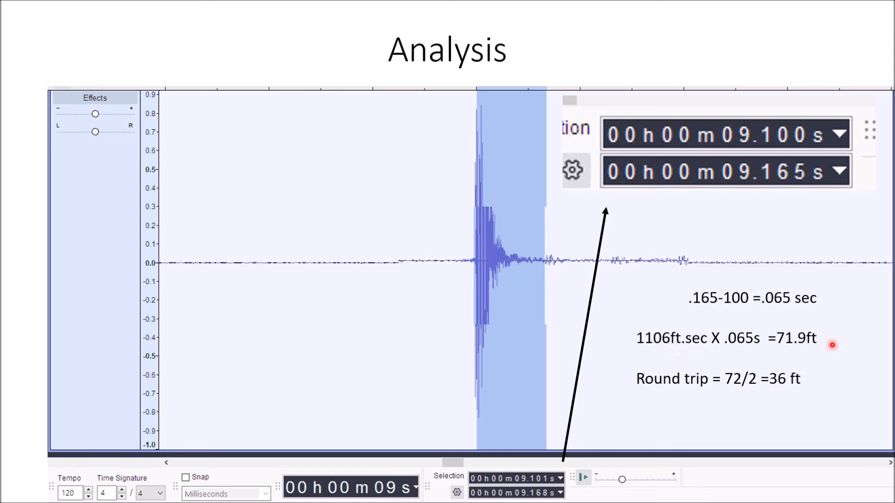Viewport: 895px width, 503px height.
Task: Increase tempo with up stepper
Action: [x=88, y=489]
